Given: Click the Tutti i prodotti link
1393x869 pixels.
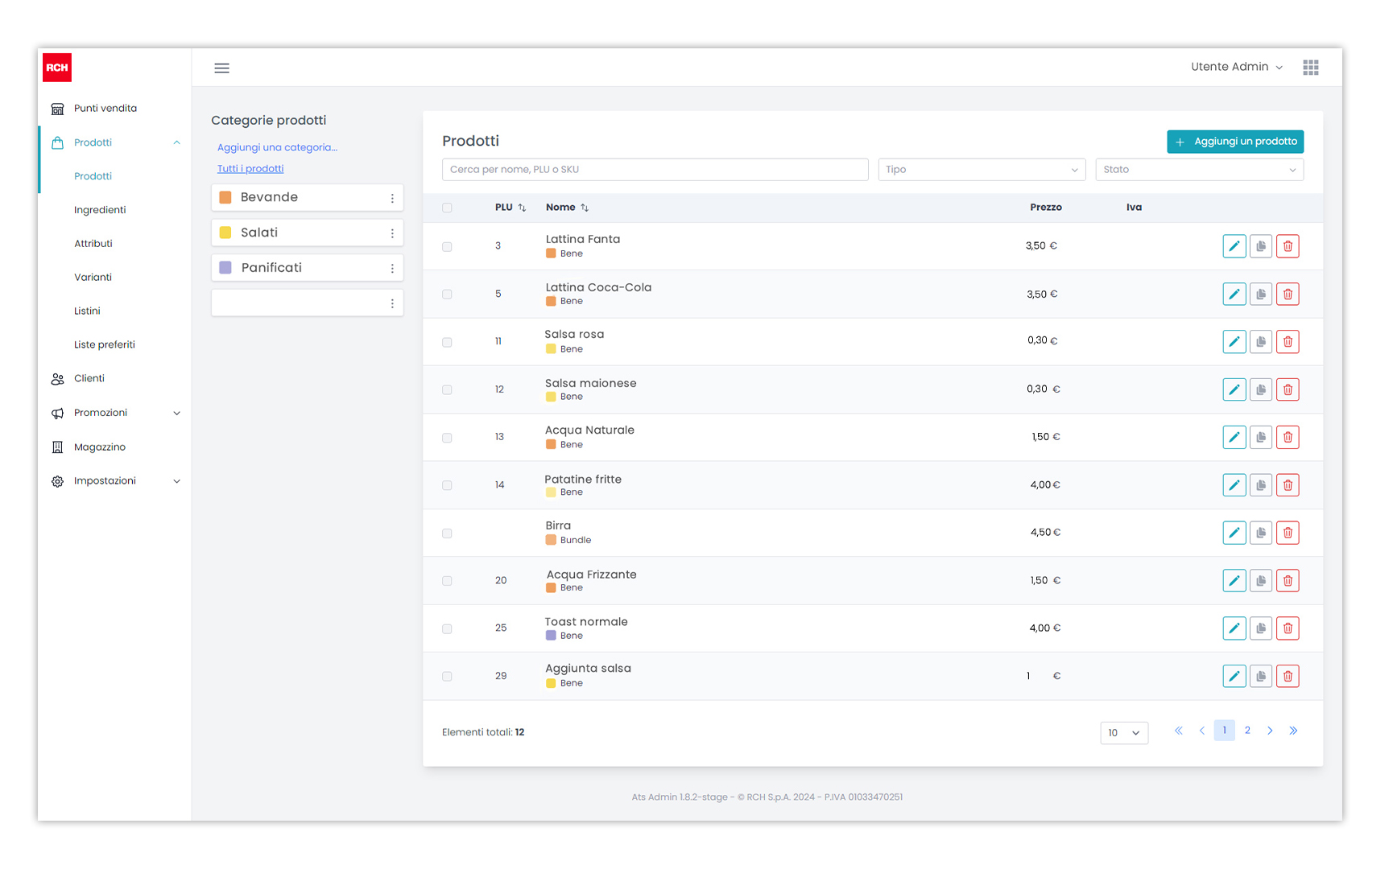Looking at the screenshot, I should coord(250,169).
